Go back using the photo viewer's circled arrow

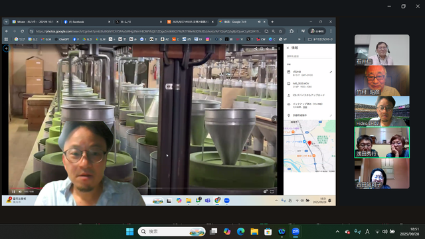[x=6, y=48]
